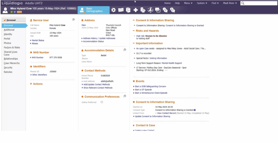Click help question mark beside Consent type

(x=195, y=110)
